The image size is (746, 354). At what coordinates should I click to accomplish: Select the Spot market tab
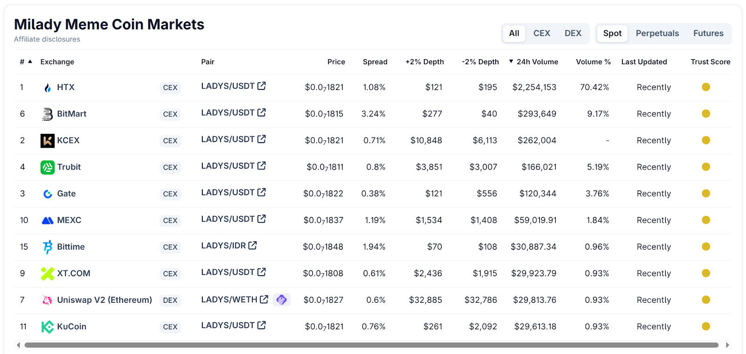point(612,34)
